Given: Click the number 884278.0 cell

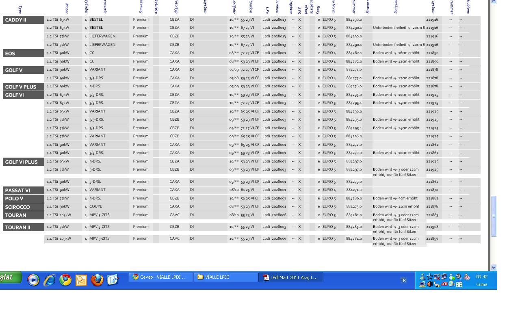Looking at the screenshot, I should (x=354, y=69).
